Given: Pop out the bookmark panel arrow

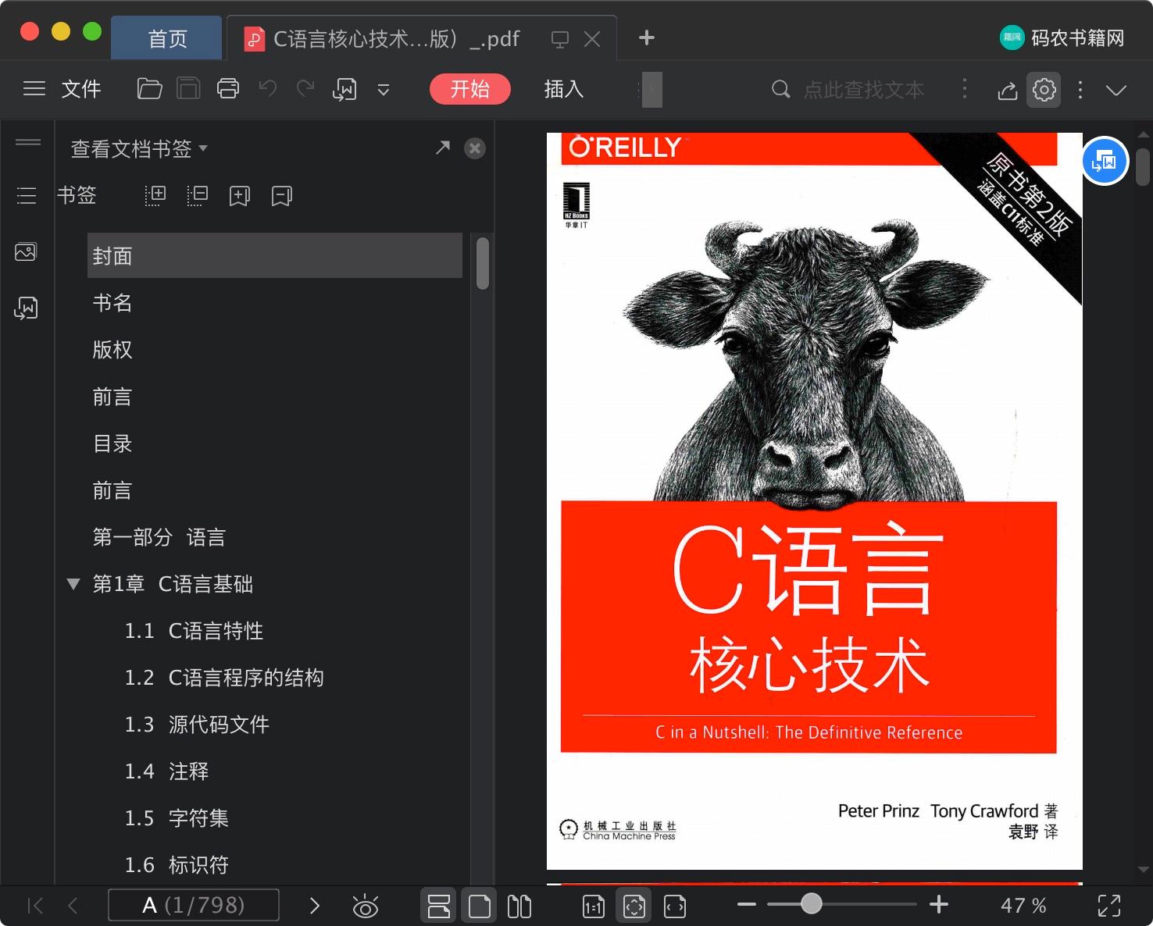Looking at the screenshot, I should pyautogui.click(x=443, y=148).
